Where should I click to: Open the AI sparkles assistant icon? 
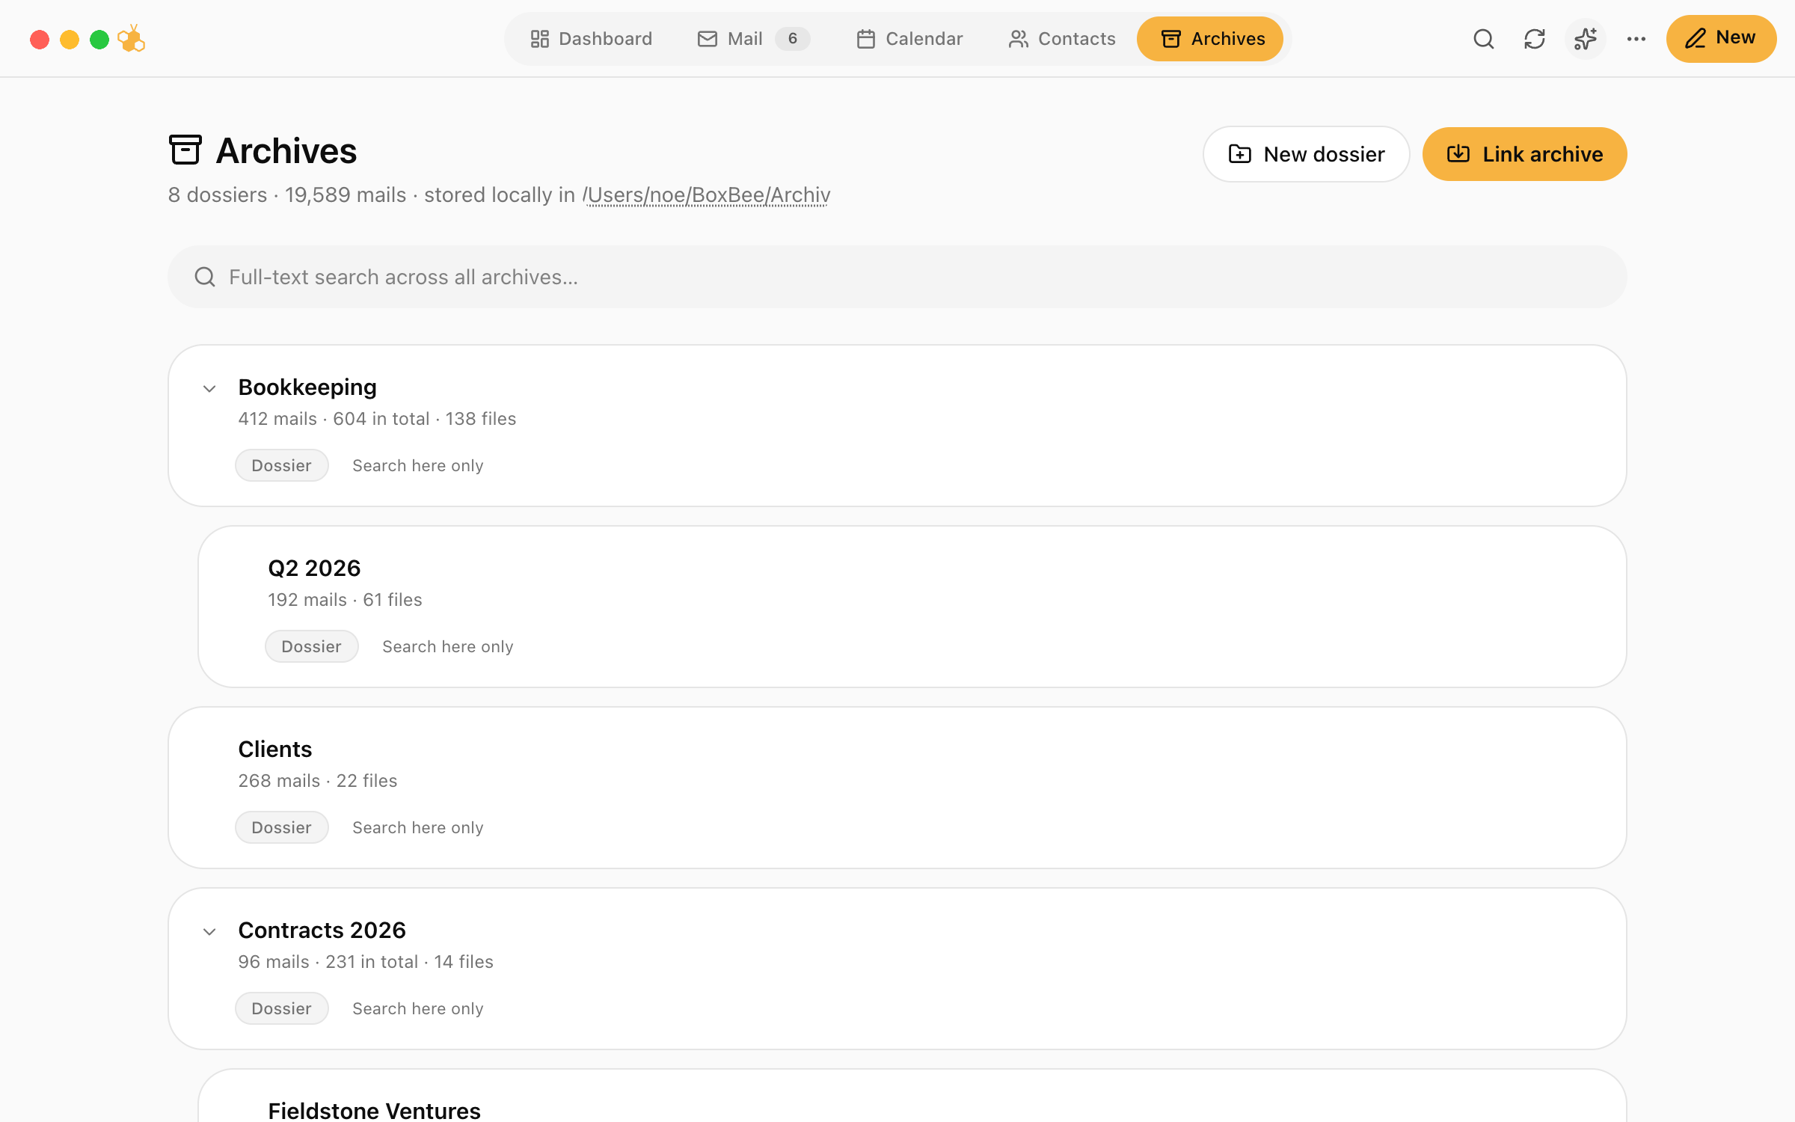(1586, 39)
